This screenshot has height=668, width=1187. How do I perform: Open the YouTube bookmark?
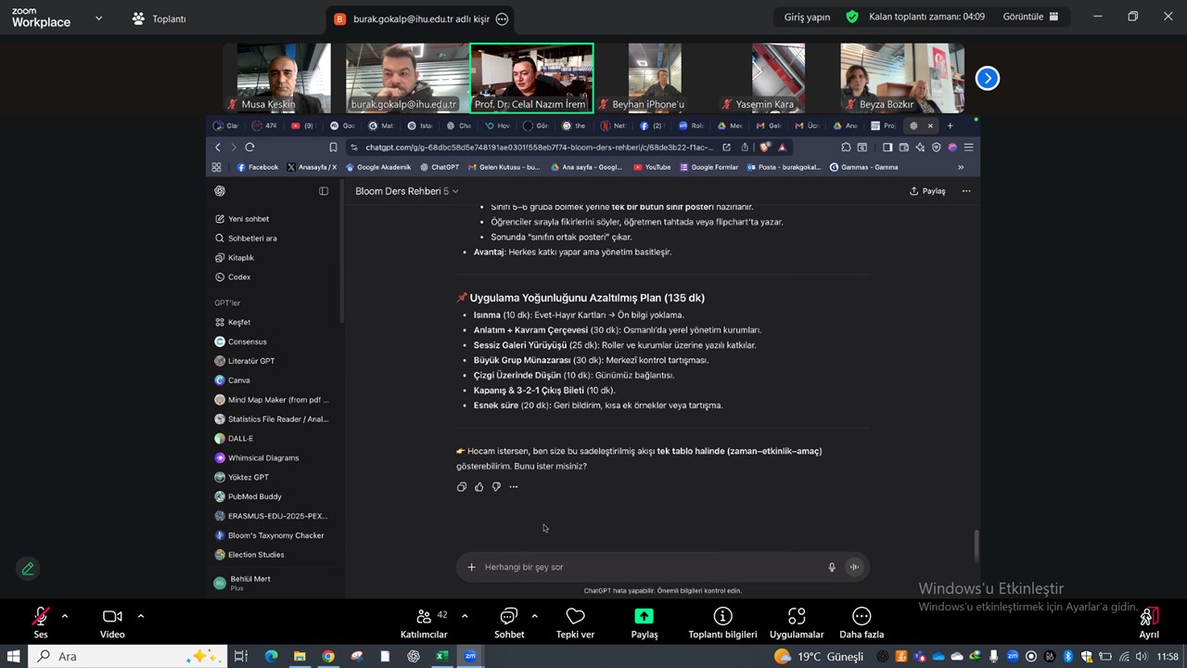[x=652, y=167]
